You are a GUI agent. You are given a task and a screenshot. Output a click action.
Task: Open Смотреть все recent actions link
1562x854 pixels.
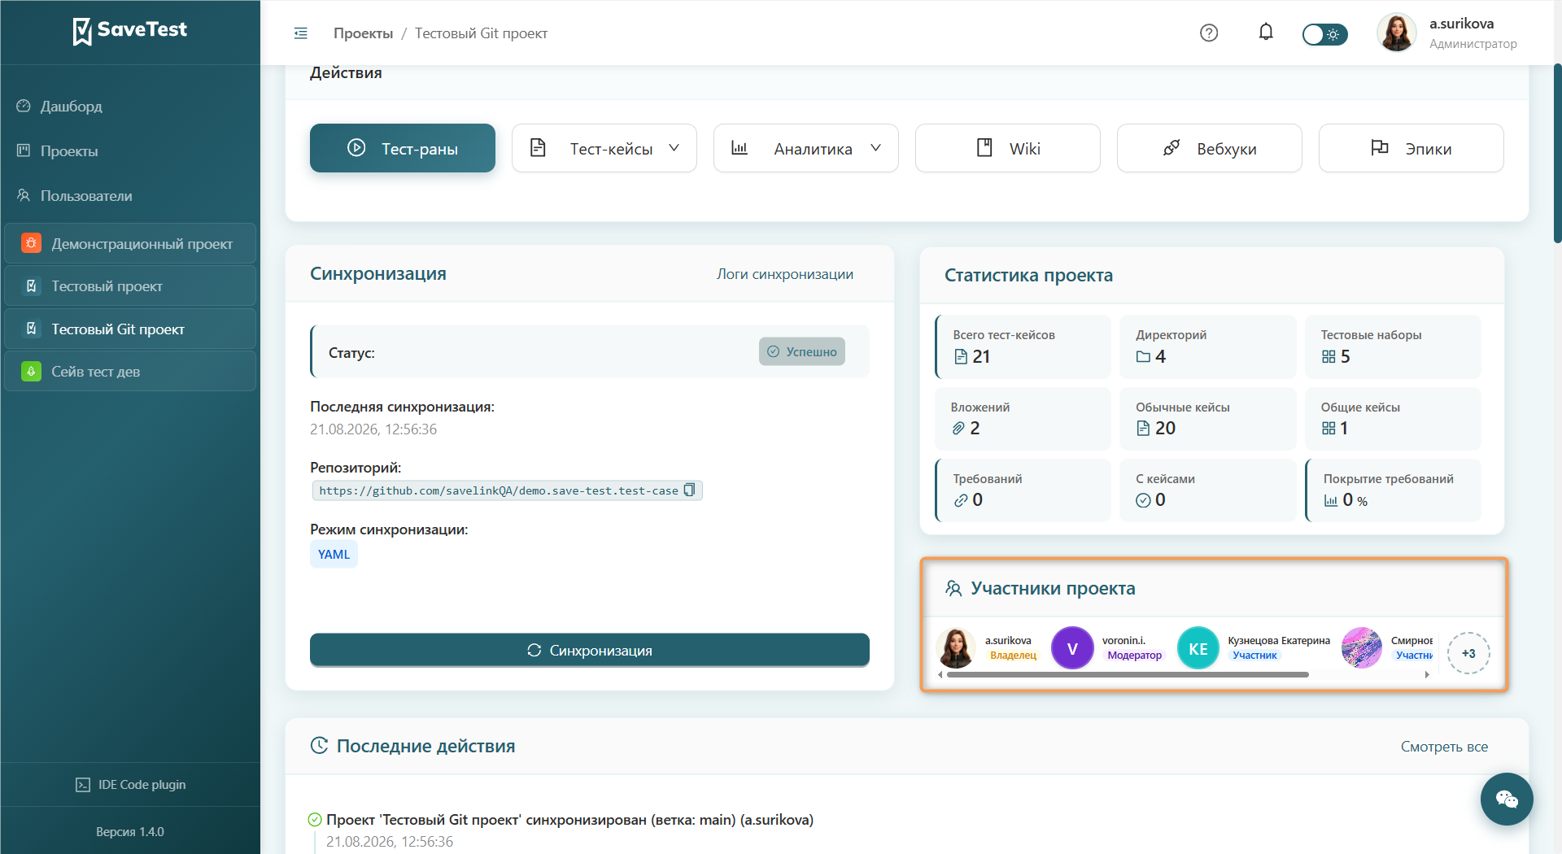[x=1444, y=747]
